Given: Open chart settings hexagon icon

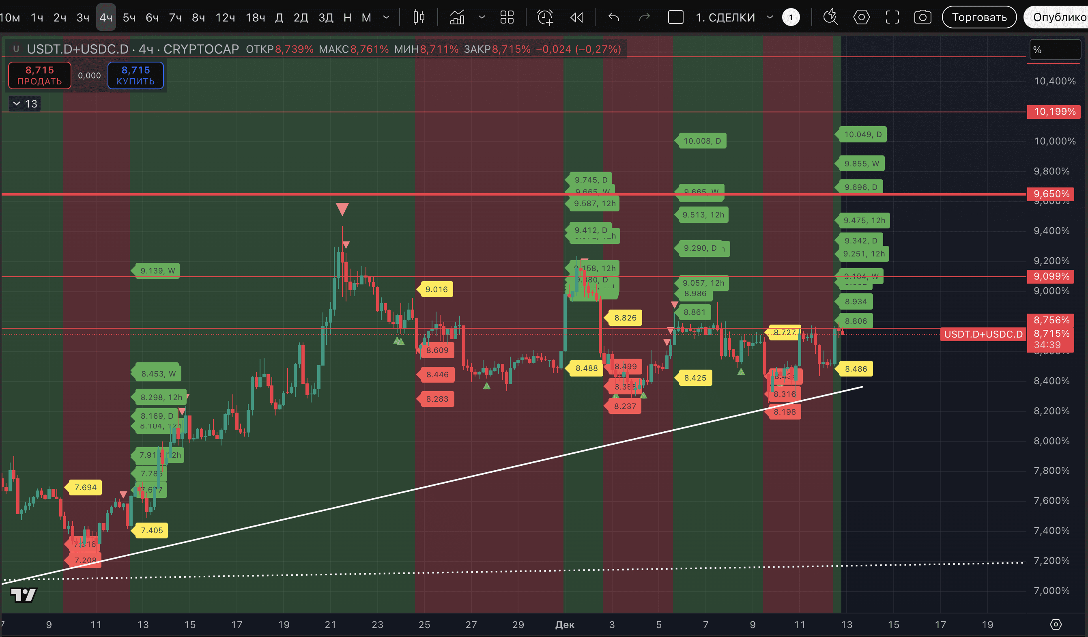Looking at the screenshot, I should 861,17.
